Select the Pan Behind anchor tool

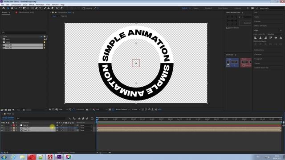click(28, 8)
